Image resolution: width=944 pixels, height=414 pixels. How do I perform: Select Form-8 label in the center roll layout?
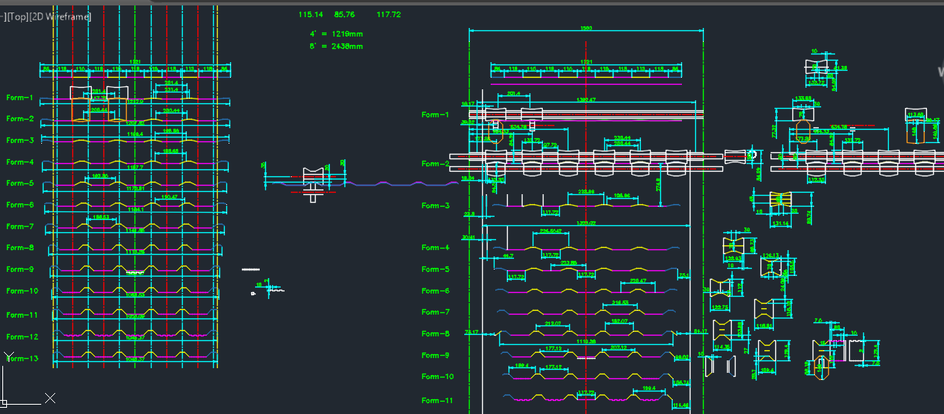point(435,334)
